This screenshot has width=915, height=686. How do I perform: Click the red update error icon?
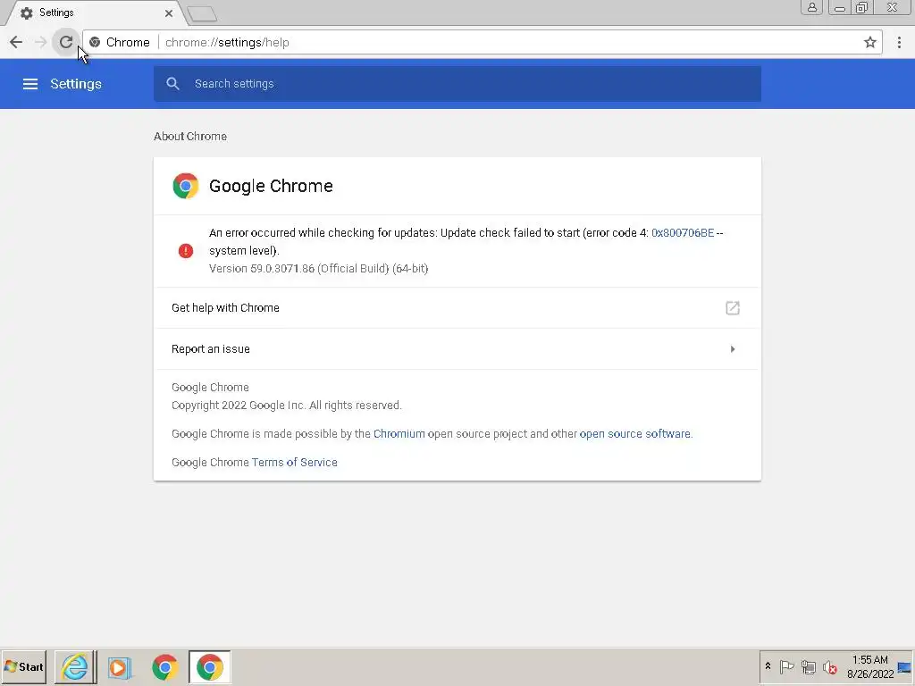click(186, 251)
